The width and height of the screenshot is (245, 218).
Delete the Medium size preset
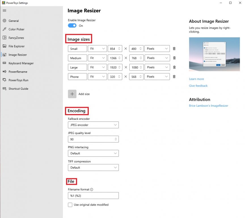point(174,58)
